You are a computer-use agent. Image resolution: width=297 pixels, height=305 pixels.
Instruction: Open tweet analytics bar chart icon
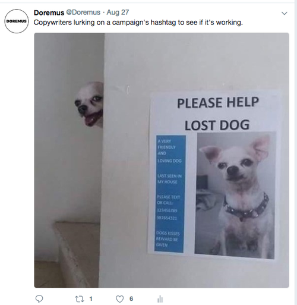click(x=160, y=299)
